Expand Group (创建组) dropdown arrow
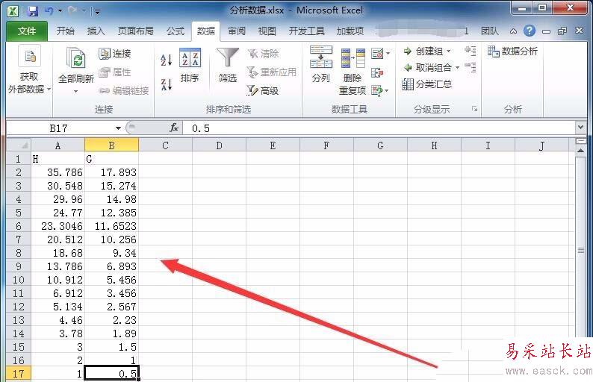The image size is (593, 382). tap(449, 51)
